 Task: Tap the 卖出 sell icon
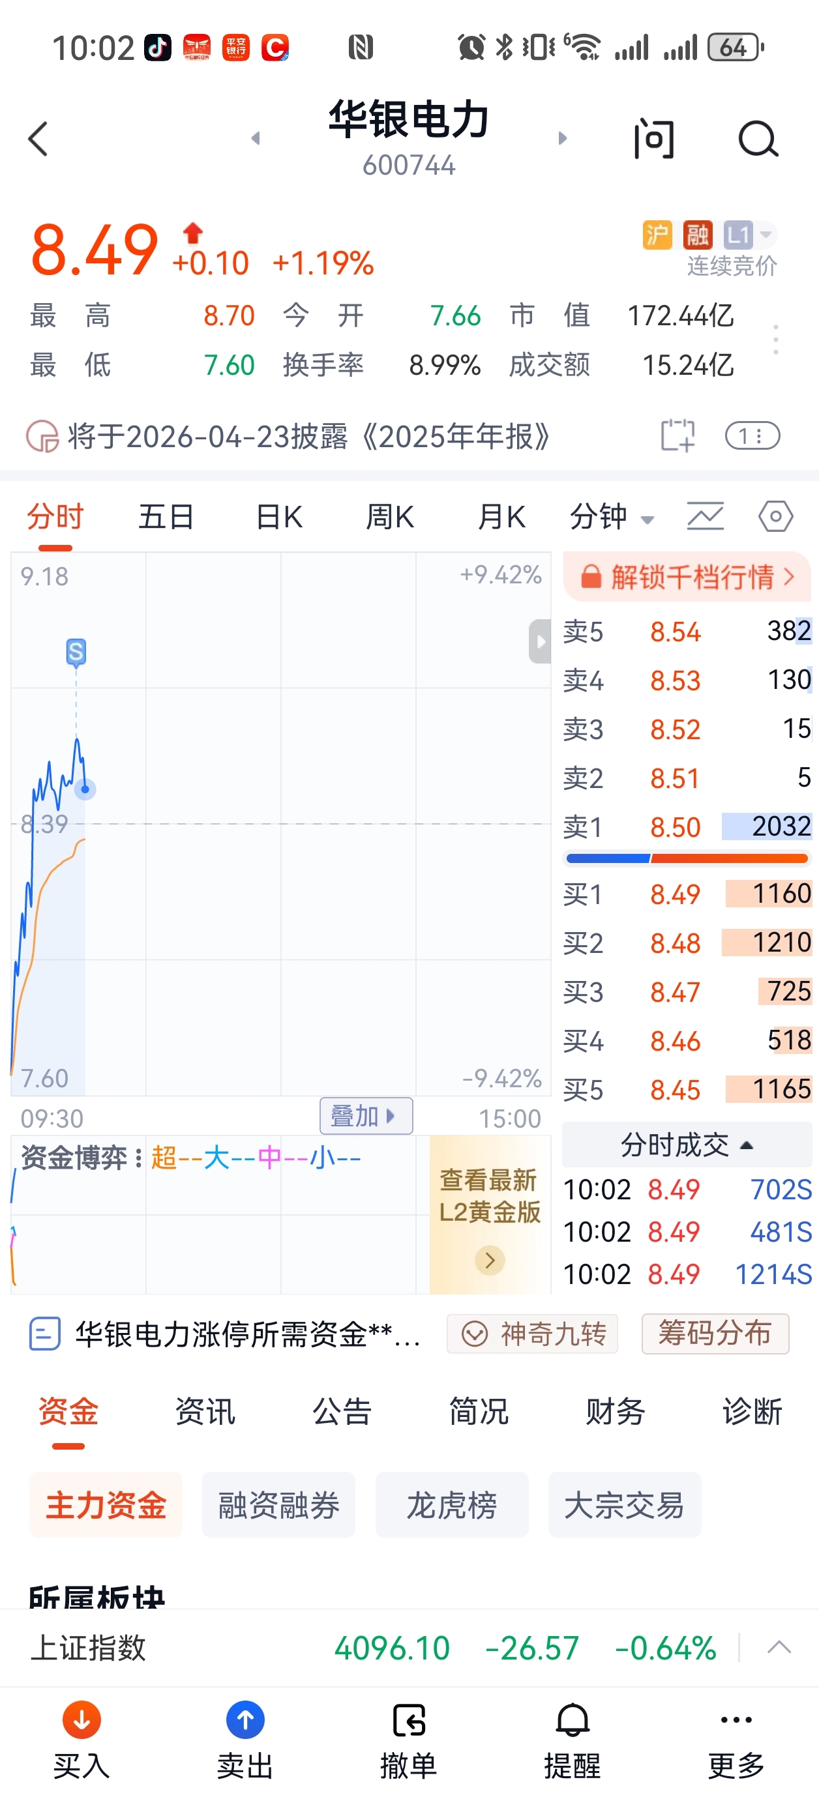[245, 1720]
